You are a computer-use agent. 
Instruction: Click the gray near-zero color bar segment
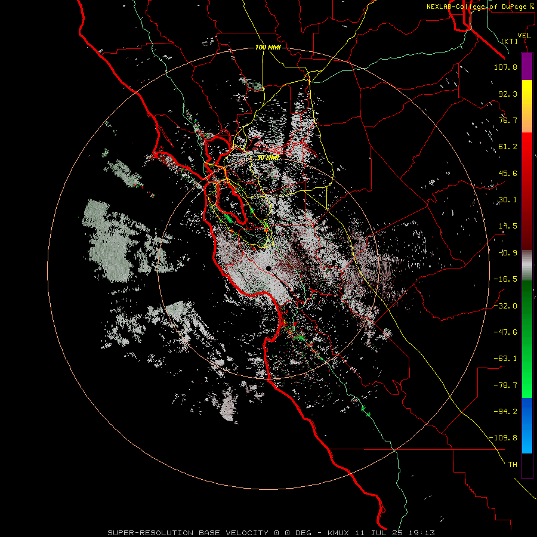click(x=527, y=265)
